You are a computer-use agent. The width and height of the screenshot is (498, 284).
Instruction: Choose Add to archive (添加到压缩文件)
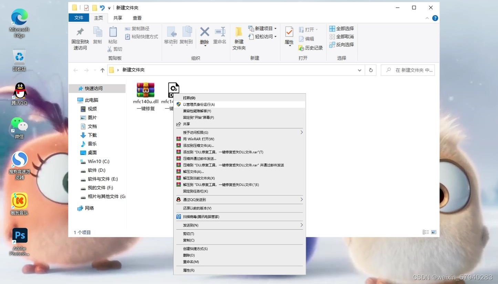(x=239, y=146)
